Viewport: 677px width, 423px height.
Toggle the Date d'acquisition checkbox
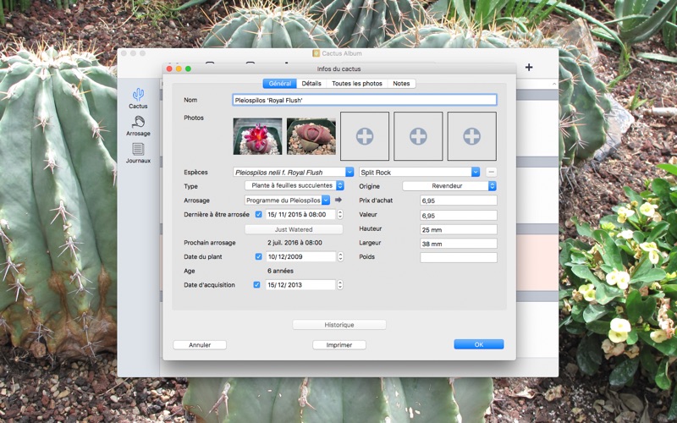pos(257,285)
